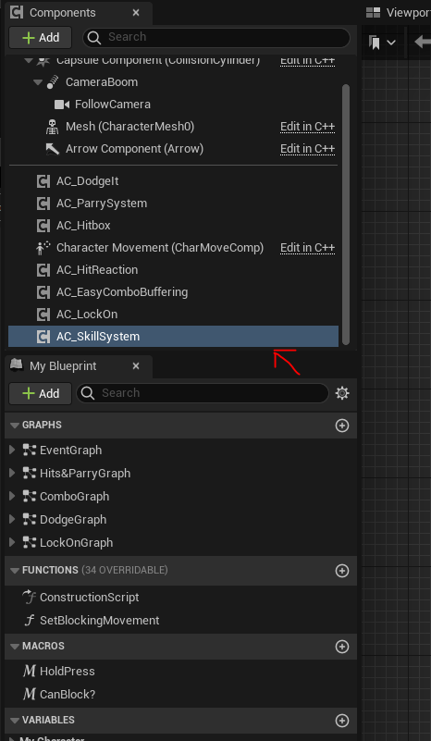Focus the Components search field
The width and height of the screenshot is (431, 741).
tap(216, 37)
